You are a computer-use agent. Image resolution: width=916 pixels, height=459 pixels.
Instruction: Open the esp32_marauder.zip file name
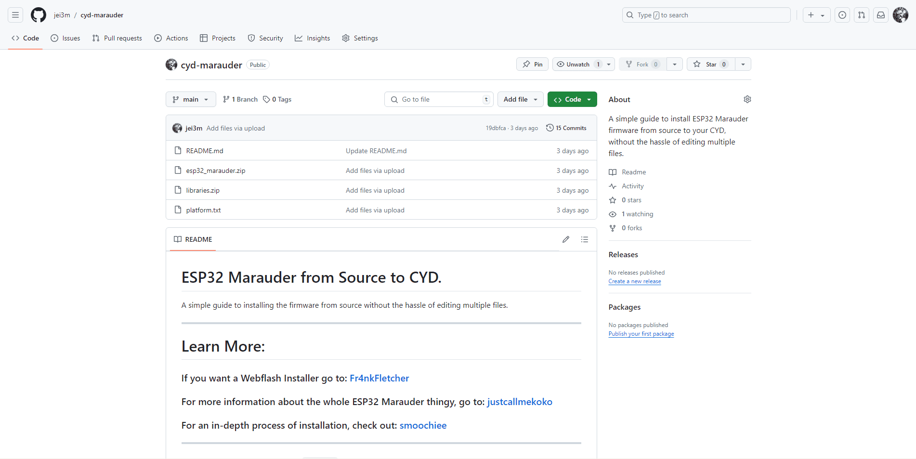click(216, 170)
